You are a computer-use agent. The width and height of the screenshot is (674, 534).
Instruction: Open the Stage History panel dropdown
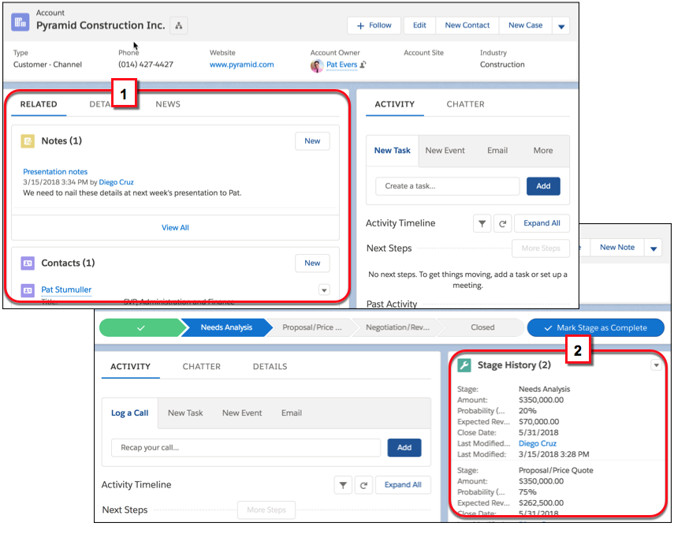(x=656, y=365)
